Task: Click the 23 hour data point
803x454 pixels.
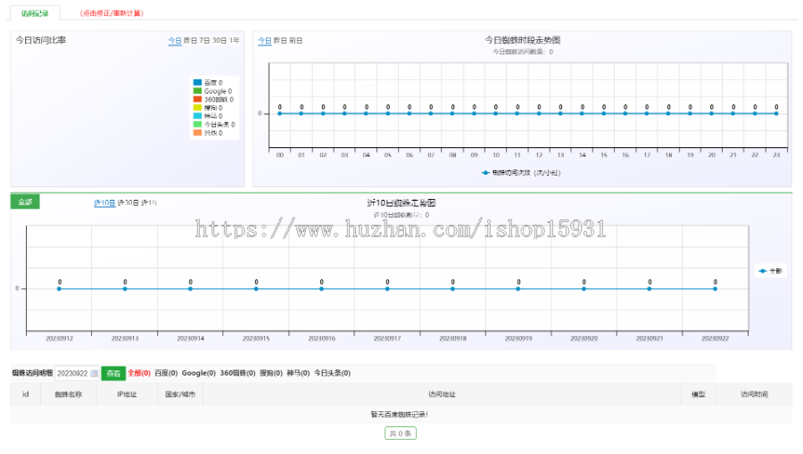Action: tap(776, 113)
